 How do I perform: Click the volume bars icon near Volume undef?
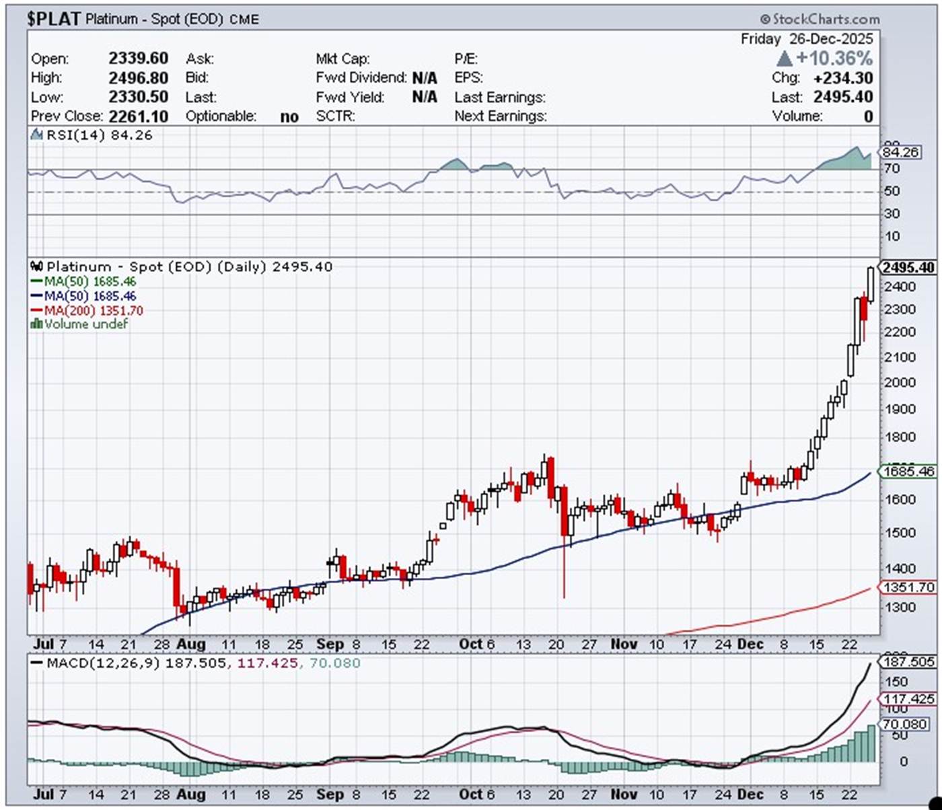click(x=37, y=324)
